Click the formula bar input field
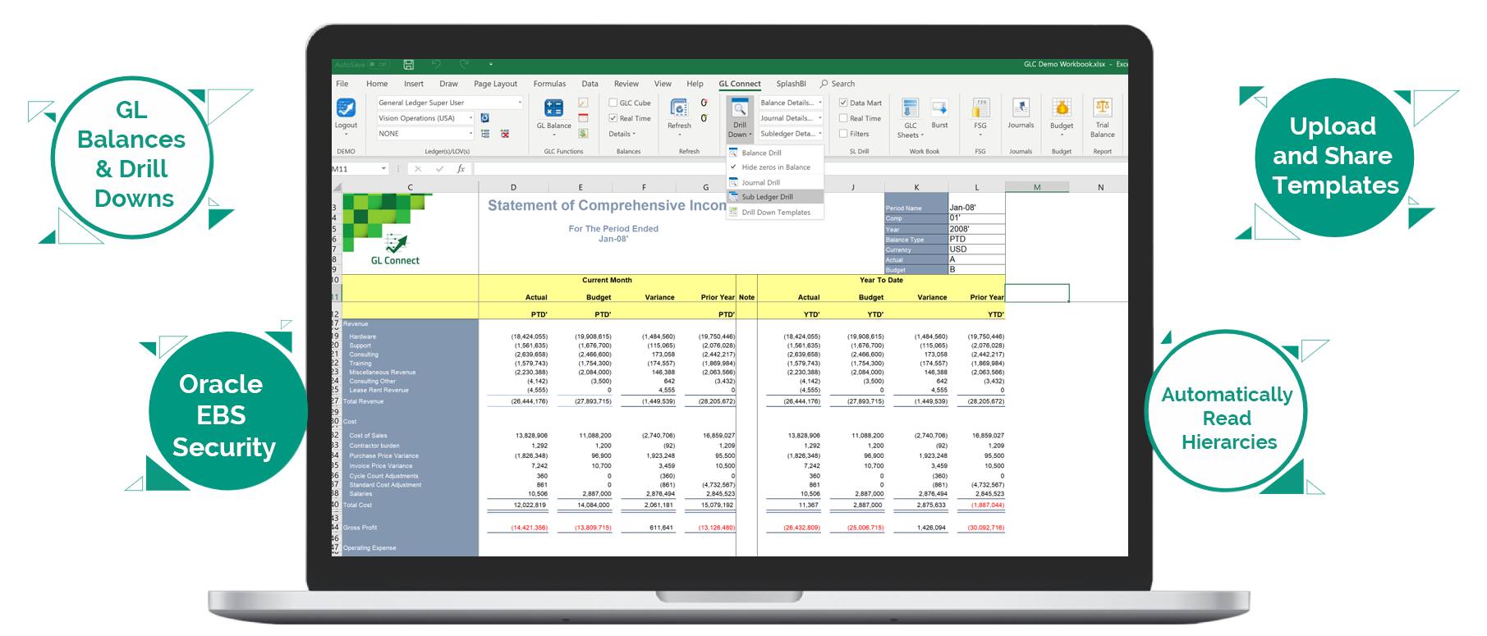Screen dimensions: 1487x636 tap(801, 168)
